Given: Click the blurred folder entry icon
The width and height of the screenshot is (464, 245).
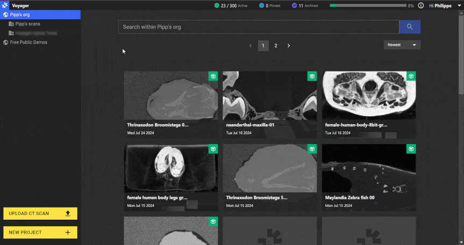Looking at the screenshot, I should coord(11,33).
